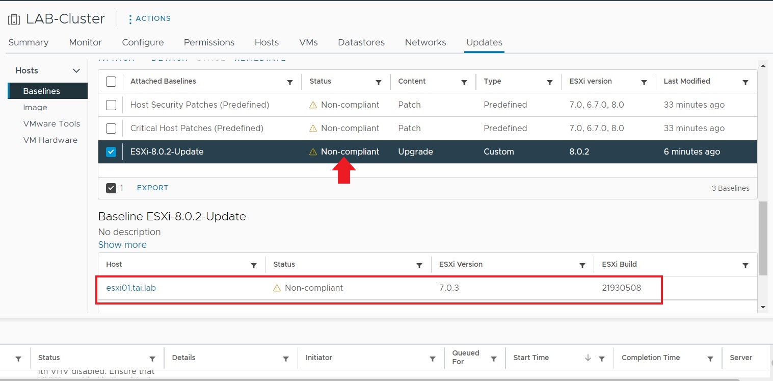Select the Updates tab
Screen dimensions: 773x381
[x=484, y=42]
